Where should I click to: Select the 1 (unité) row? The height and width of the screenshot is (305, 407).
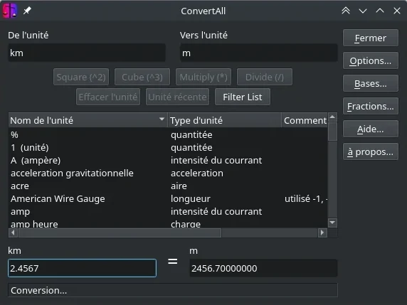coord(168,148)
